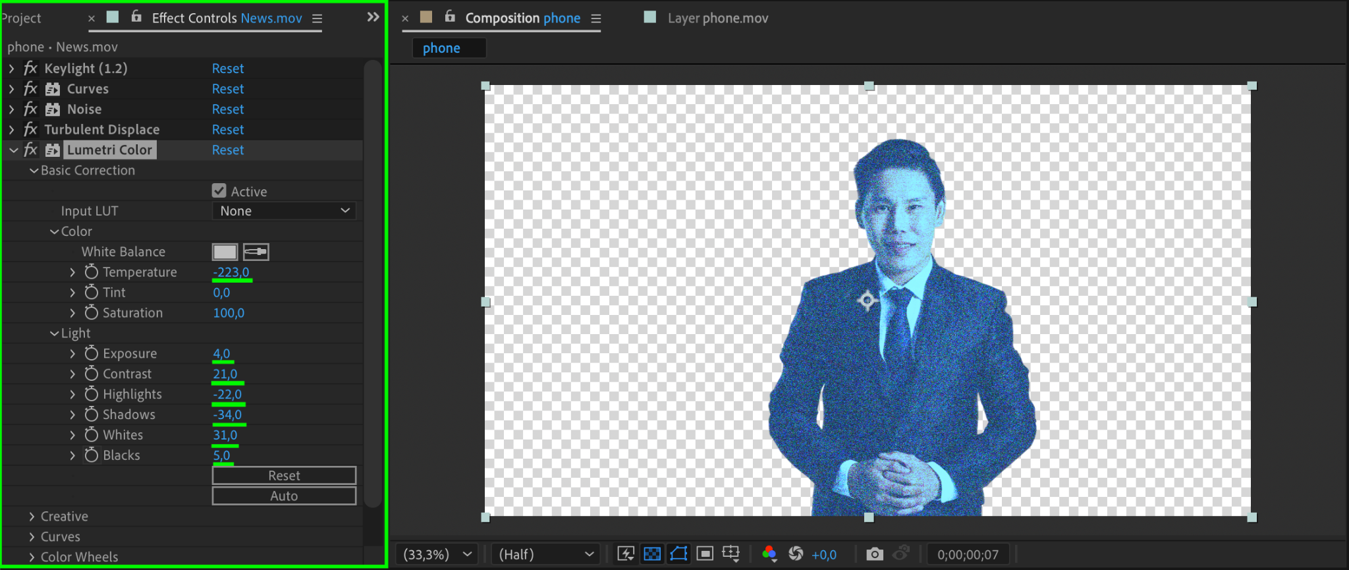Reset the Turbulent Displace effect
Screen dimensions: 1349x570
click(228, 130)
